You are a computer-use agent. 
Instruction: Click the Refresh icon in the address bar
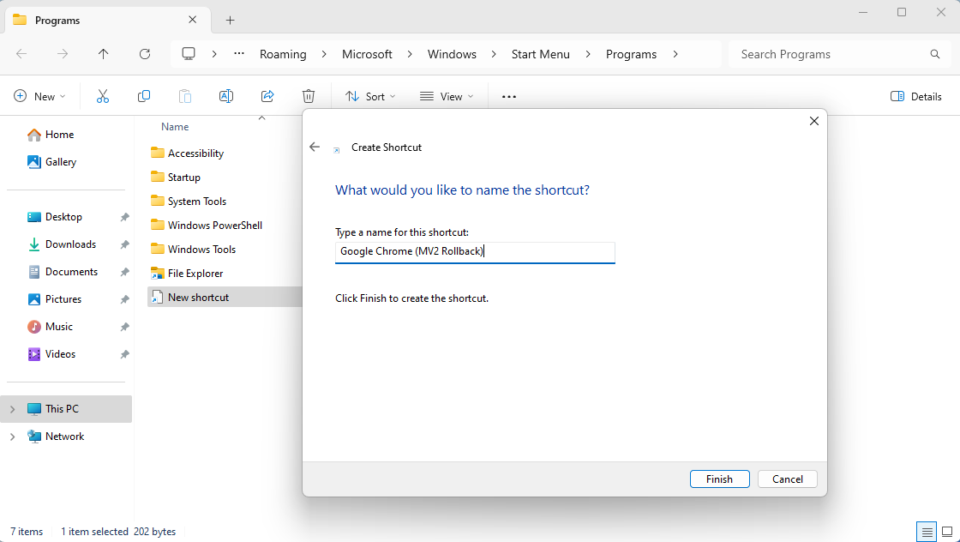click(145, 54)
